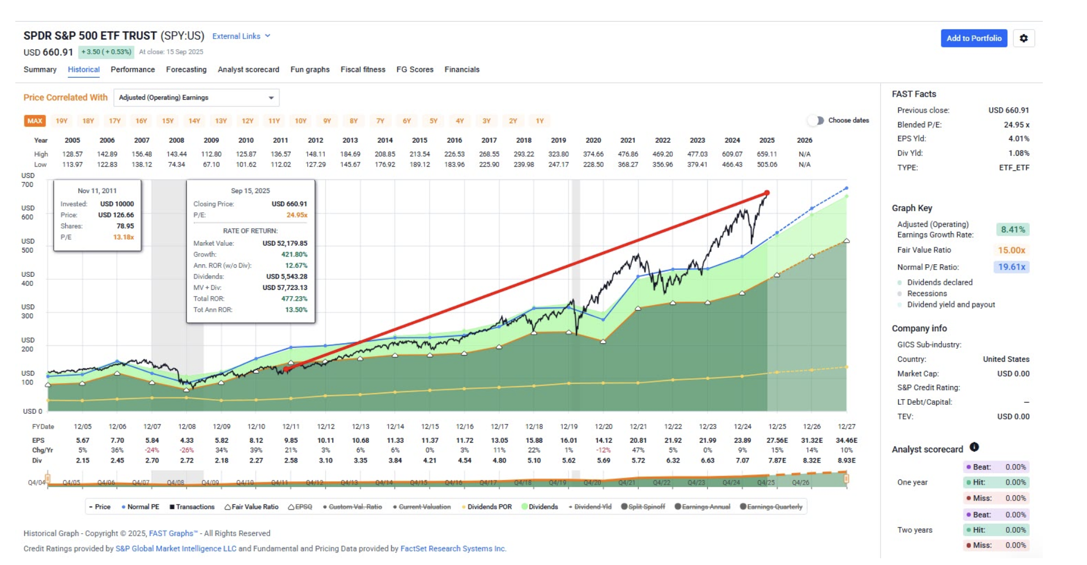Click the 2008 low value 74.34
This screenshot has height=565, width=1087.
176,165
